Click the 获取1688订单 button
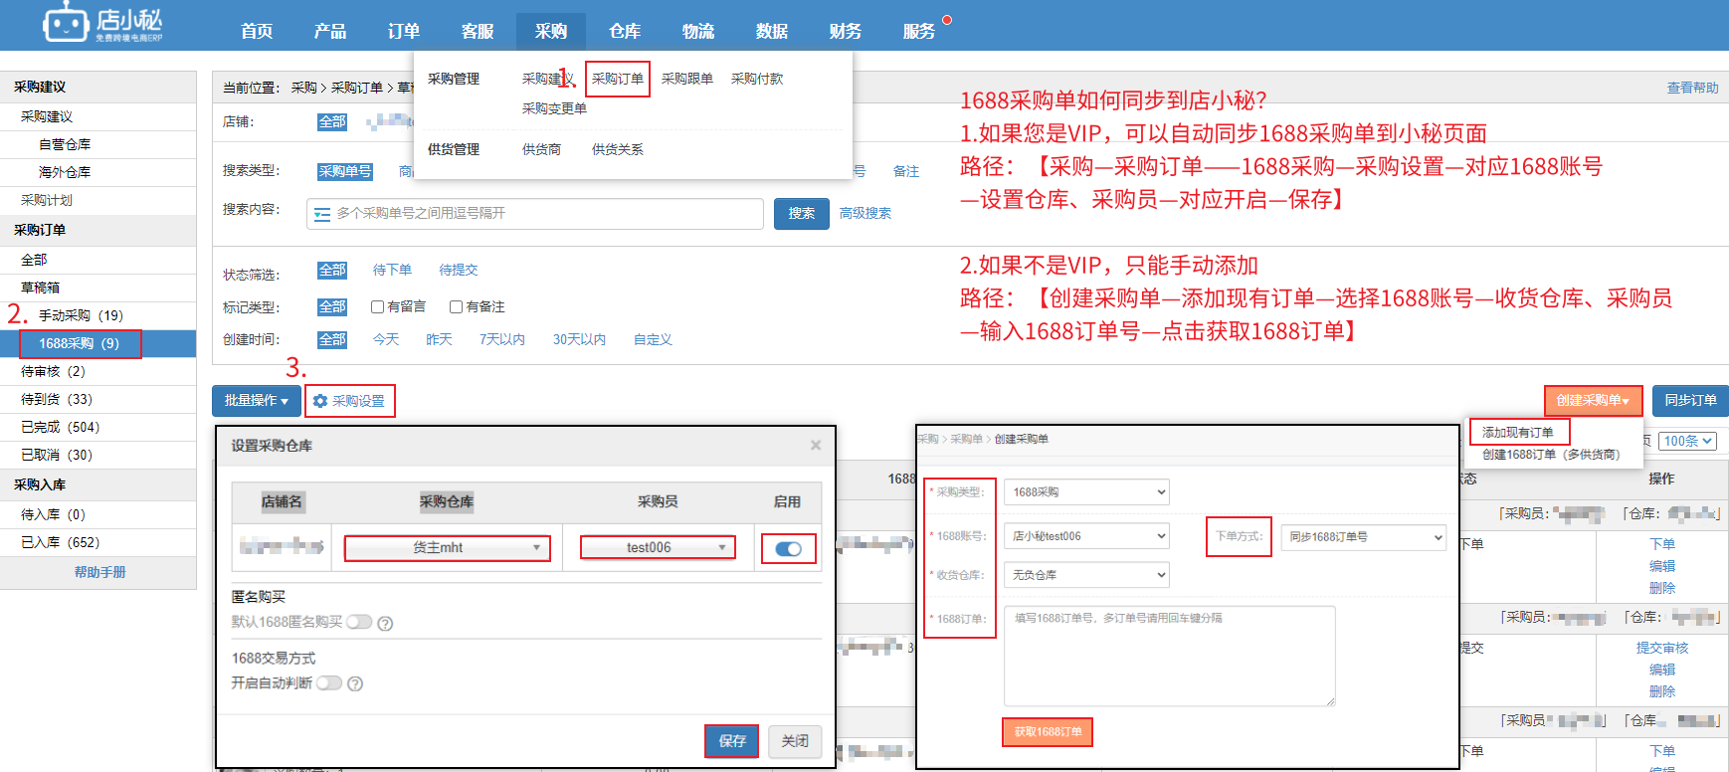The image size is (1729, 772). [1049, 732]
